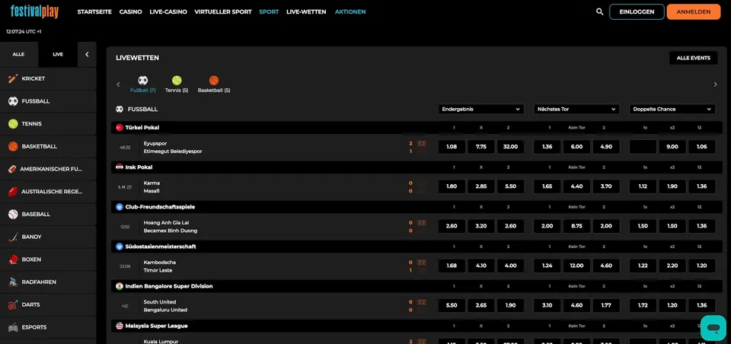731x344 pixels.
Task: Select the Tennis (5) live tab
Action: [177, 84]
